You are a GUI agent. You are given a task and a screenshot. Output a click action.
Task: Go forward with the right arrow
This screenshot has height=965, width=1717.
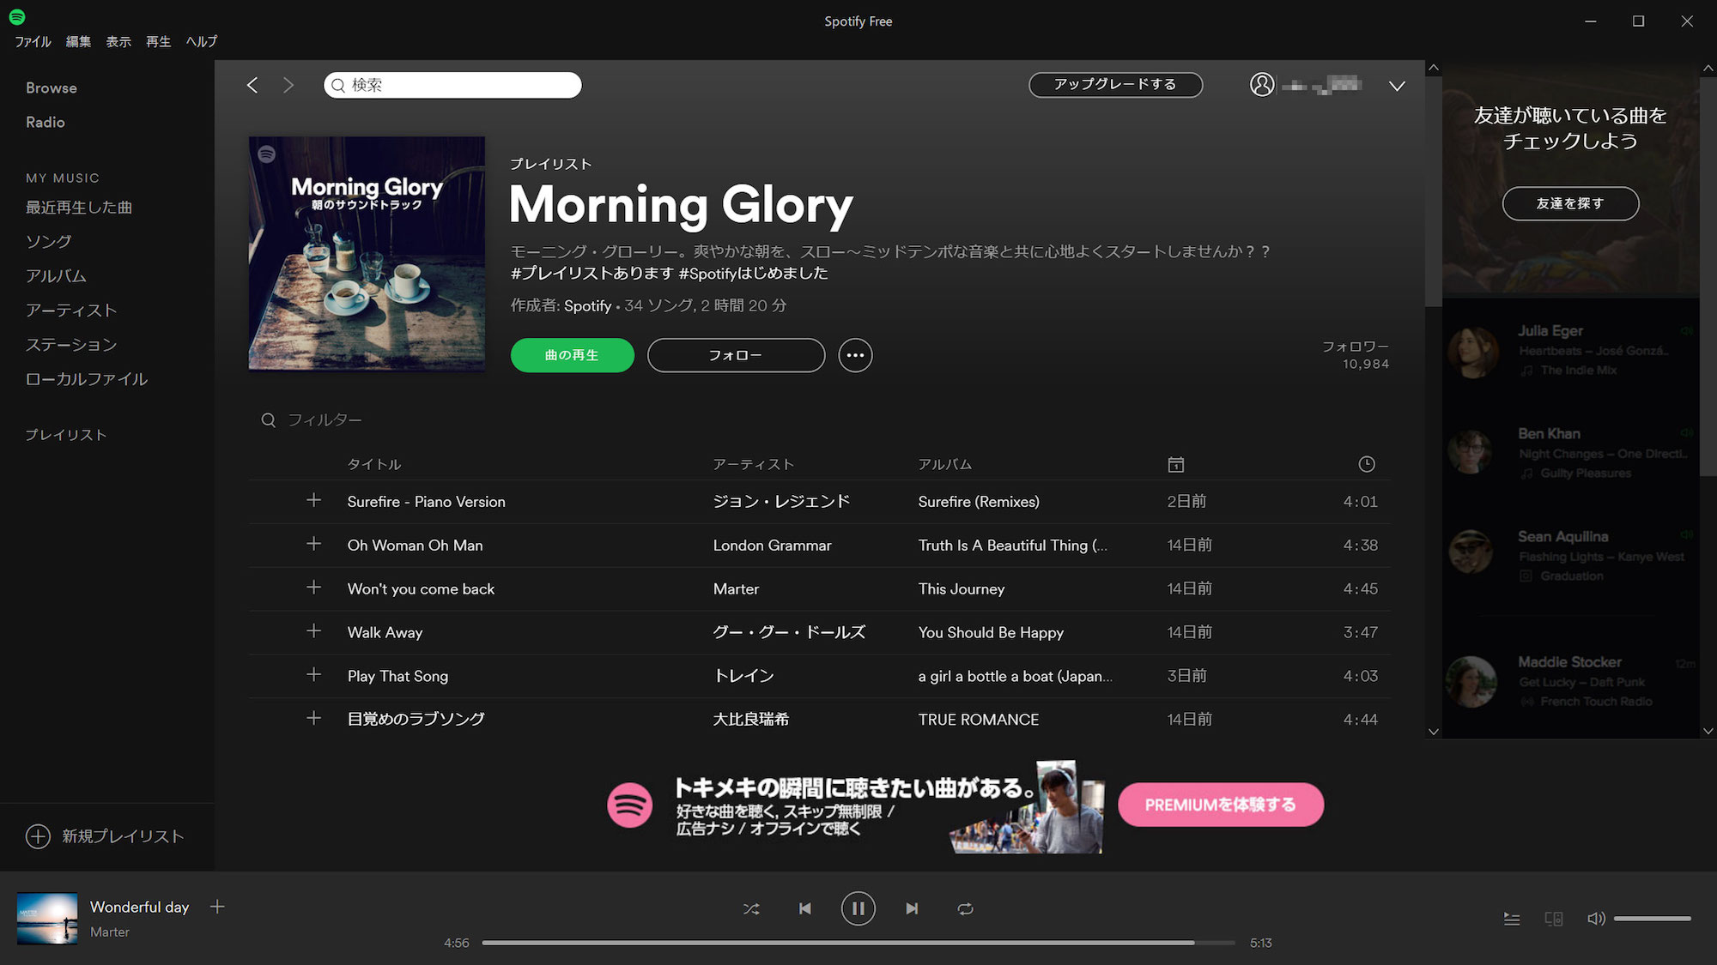coord(288,85)
